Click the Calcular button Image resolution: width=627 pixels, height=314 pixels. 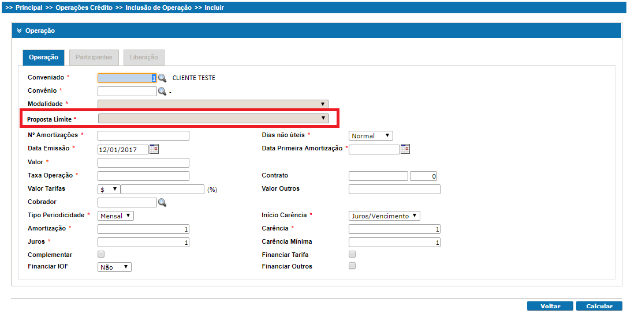pyautogui.click(x=599, y=306)
